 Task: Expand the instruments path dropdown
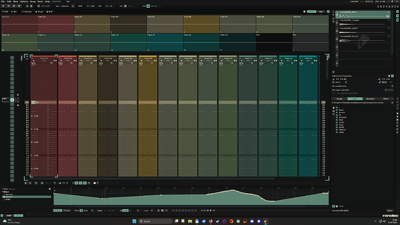[392, 103]
